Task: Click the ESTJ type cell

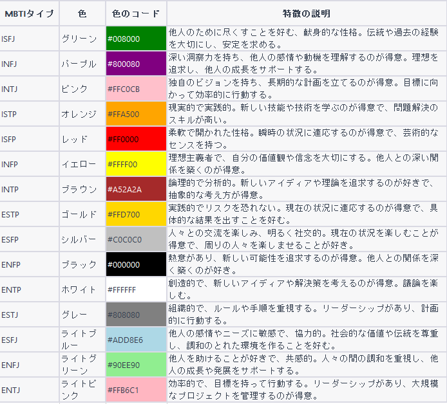Action: pos(30,315)
